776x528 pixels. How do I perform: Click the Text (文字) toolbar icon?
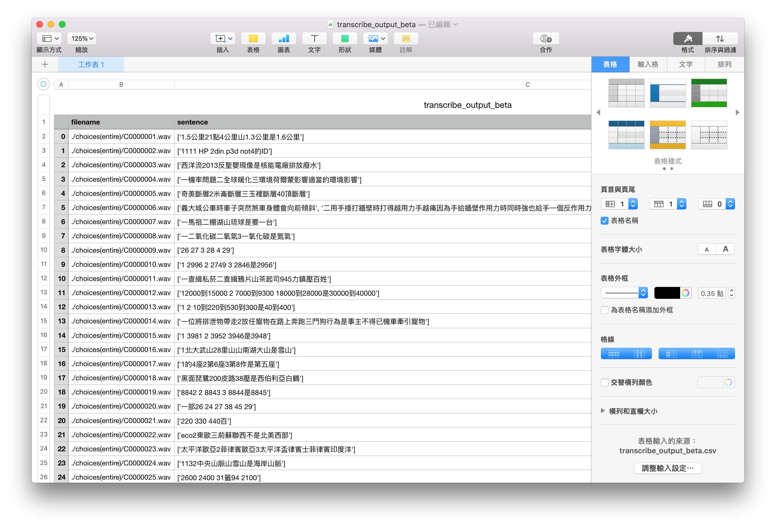click(314, 39)
